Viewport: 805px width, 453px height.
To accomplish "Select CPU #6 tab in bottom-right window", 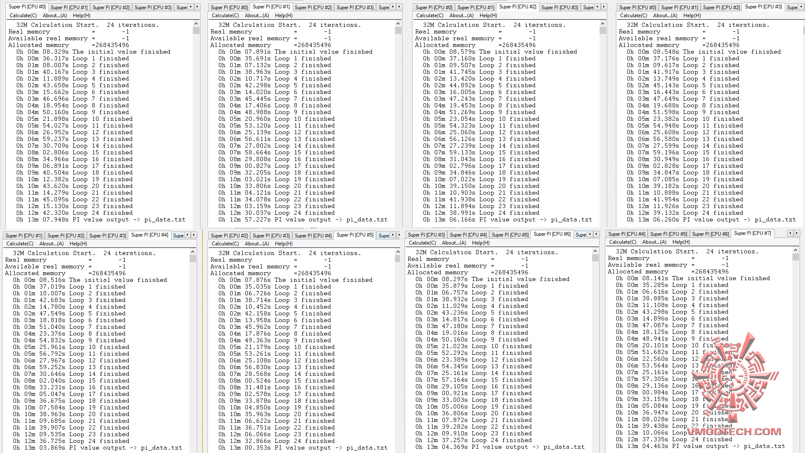I will tap(710, 234).
